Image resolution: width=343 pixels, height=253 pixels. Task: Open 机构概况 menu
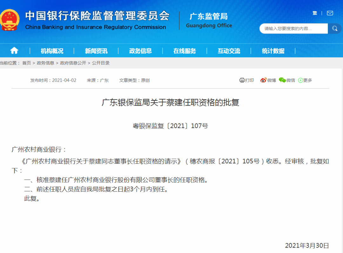click(x=52, y=51)
